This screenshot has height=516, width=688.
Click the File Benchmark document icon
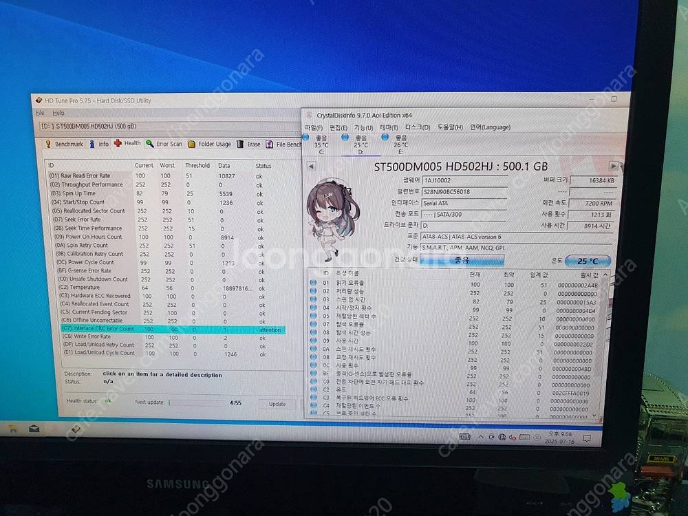click(269, 144)
